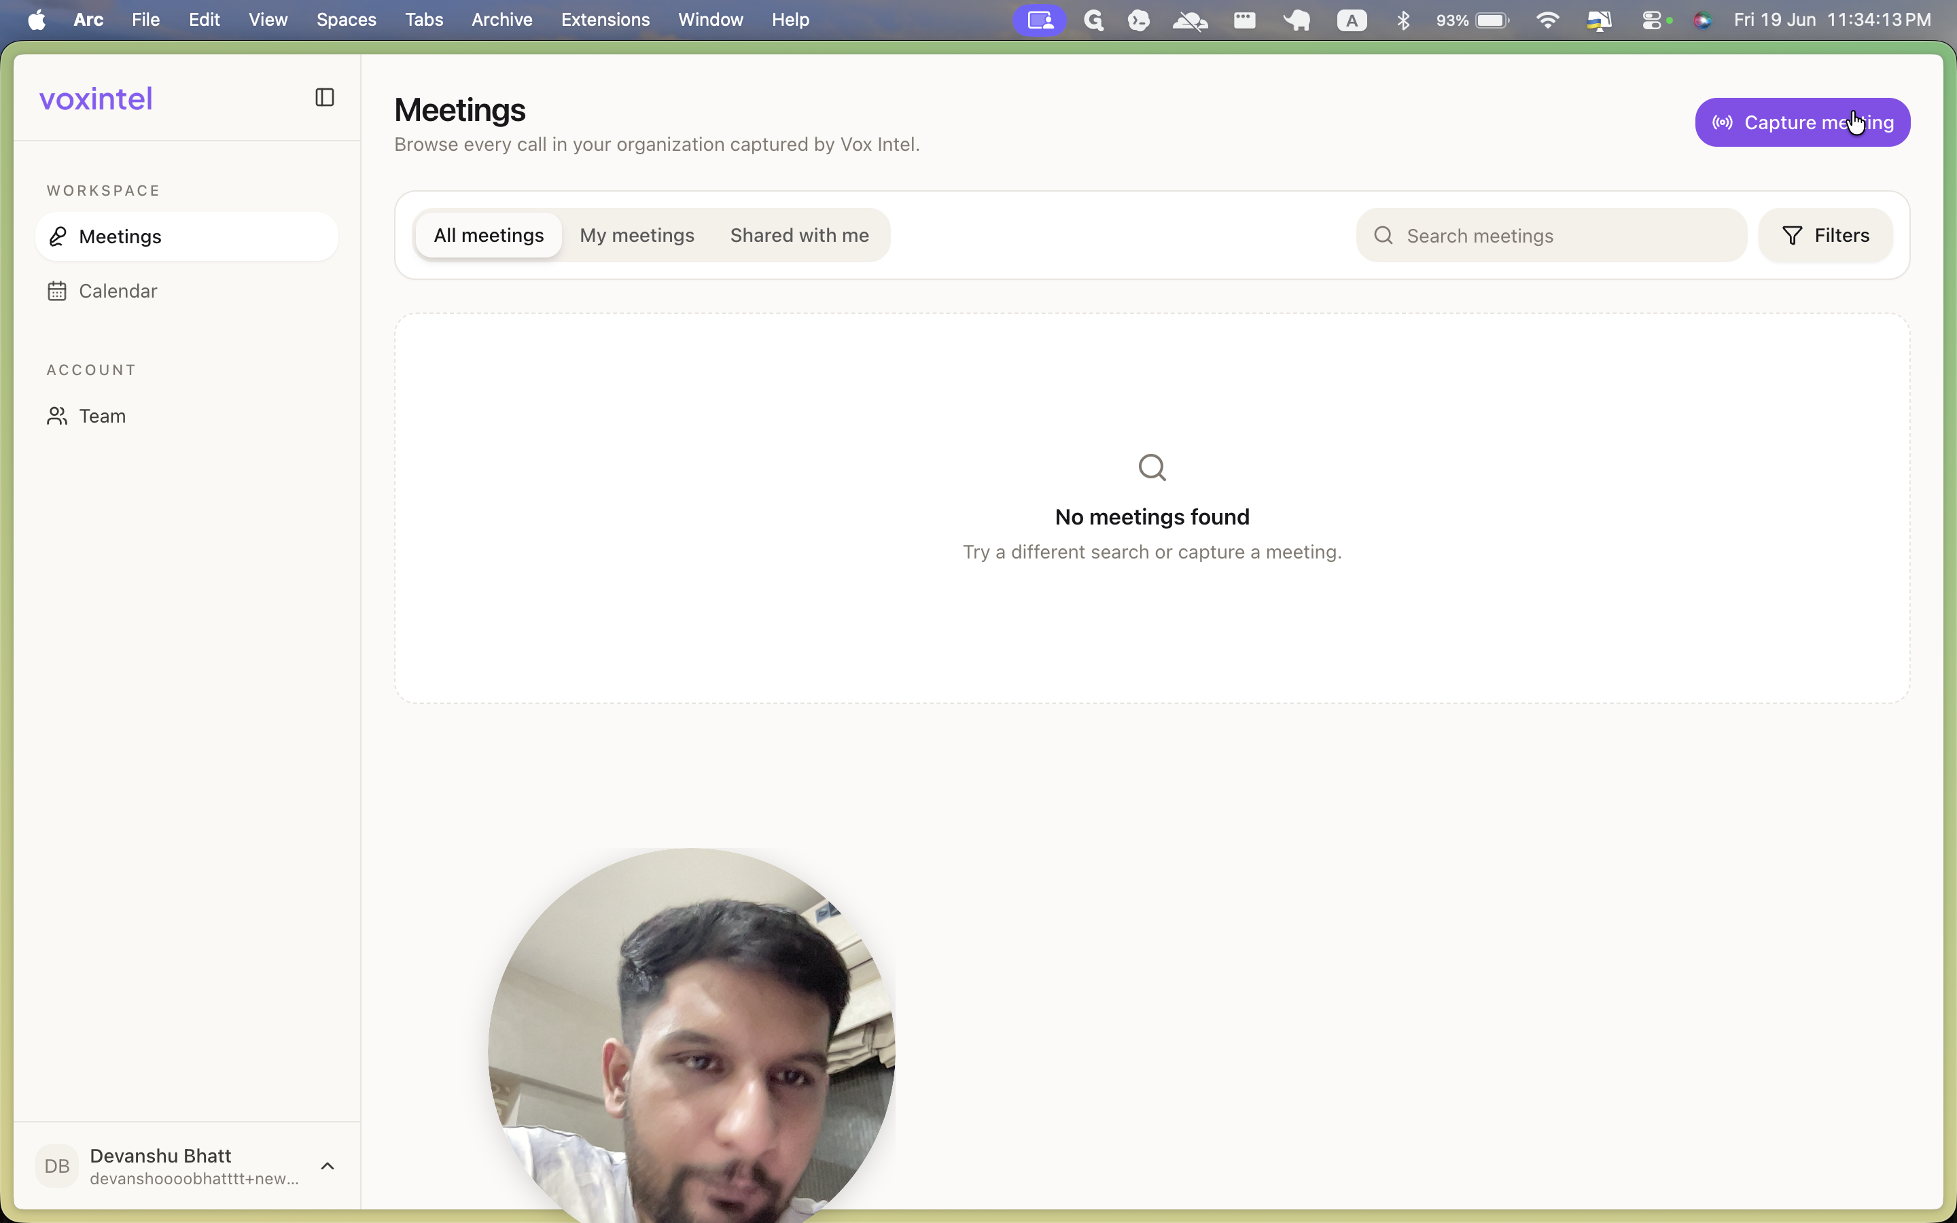Open the Tabs menu
Image resolution: width=1957 pixels, height=1223 pixels.
coord(424,20)
